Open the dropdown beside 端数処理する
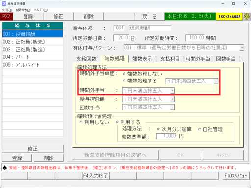Screen dimensions: 251x188 [x=216, y=81]
